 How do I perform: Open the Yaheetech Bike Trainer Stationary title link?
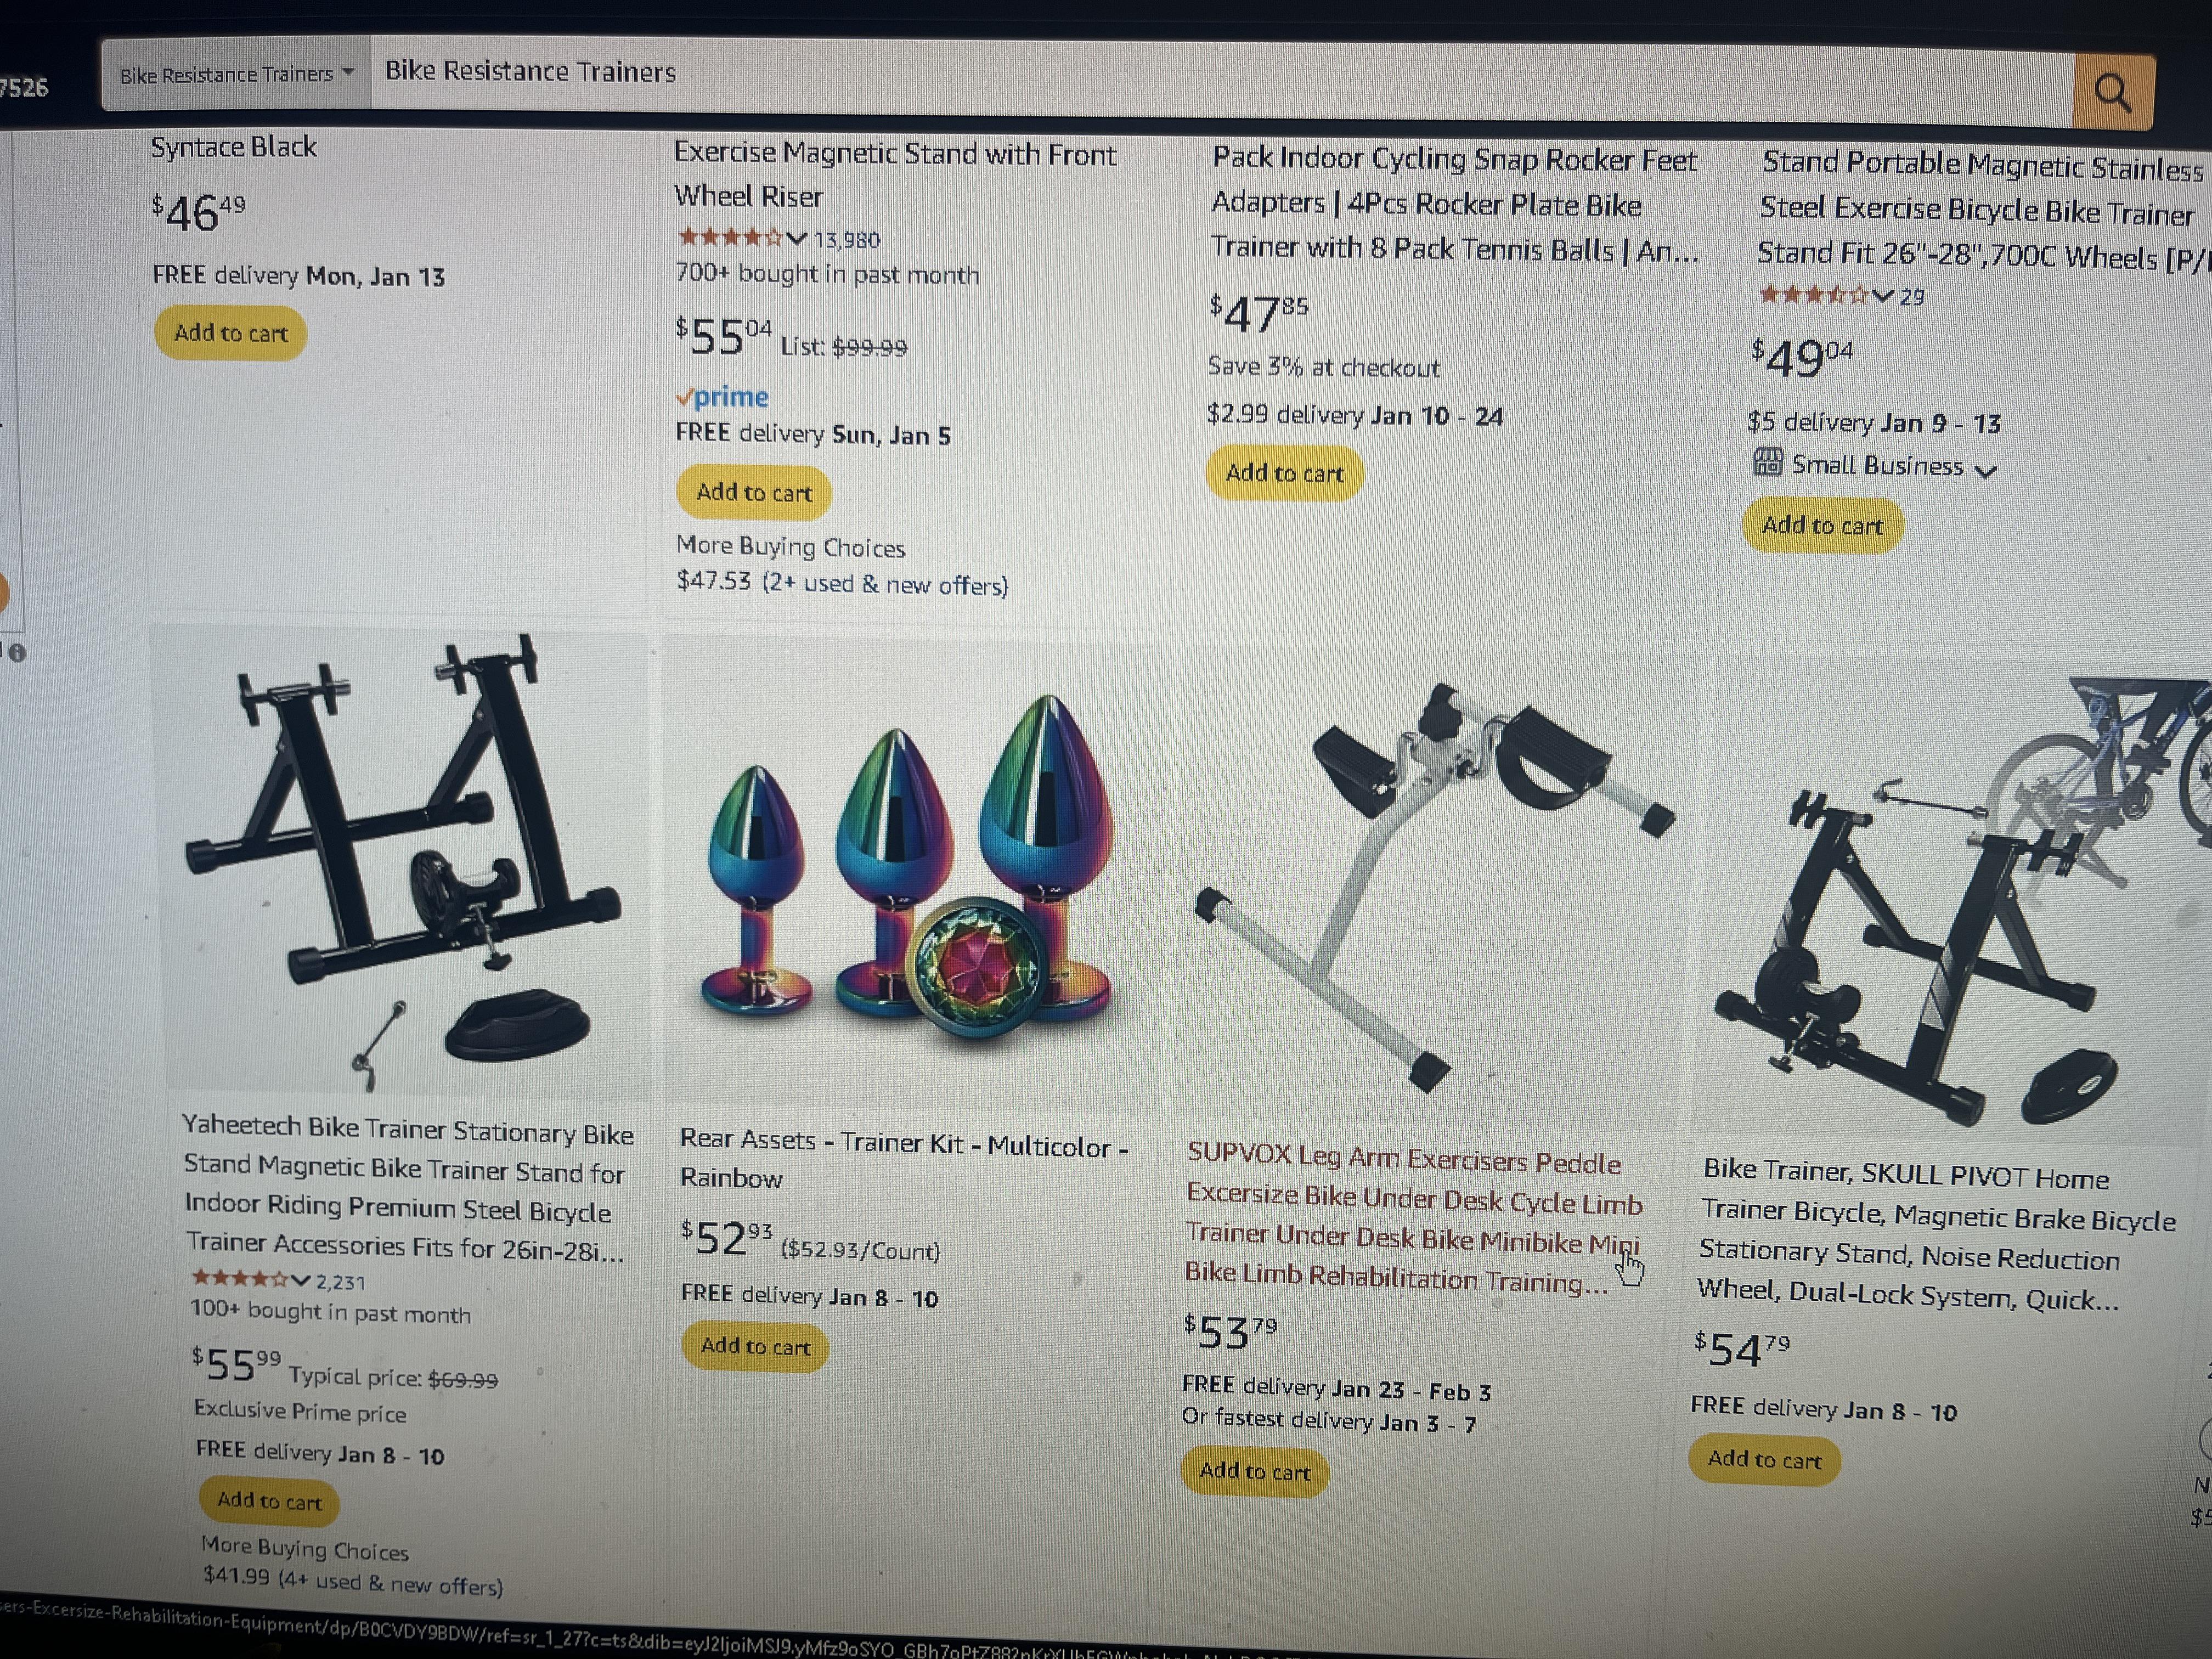pos(407,1187)
